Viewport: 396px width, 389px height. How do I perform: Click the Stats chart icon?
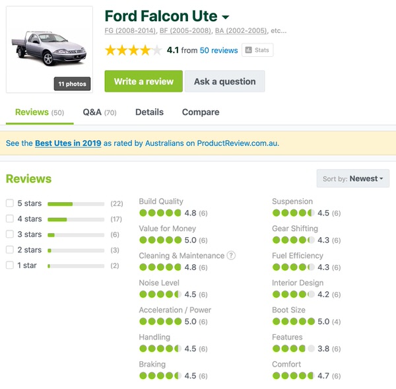[249, 50]
